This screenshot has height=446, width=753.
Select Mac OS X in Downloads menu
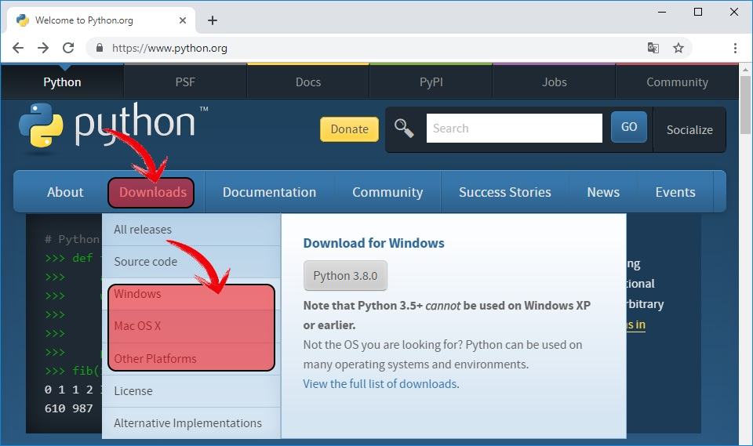191,326
